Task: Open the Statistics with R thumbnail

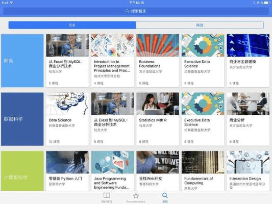Action: click(x=158, y=104)
